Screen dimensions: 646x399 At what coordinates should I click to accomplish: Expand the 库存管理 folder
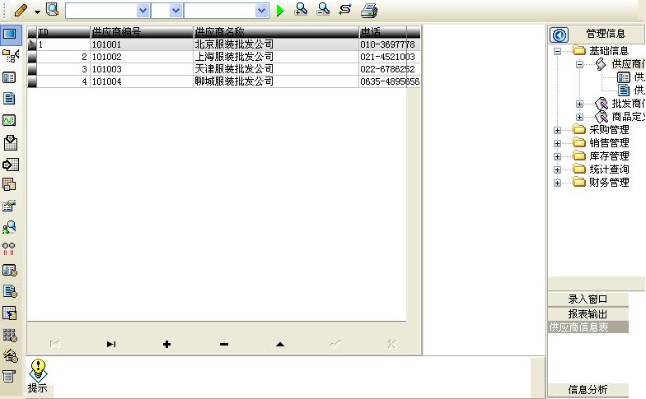pos(557,156)
